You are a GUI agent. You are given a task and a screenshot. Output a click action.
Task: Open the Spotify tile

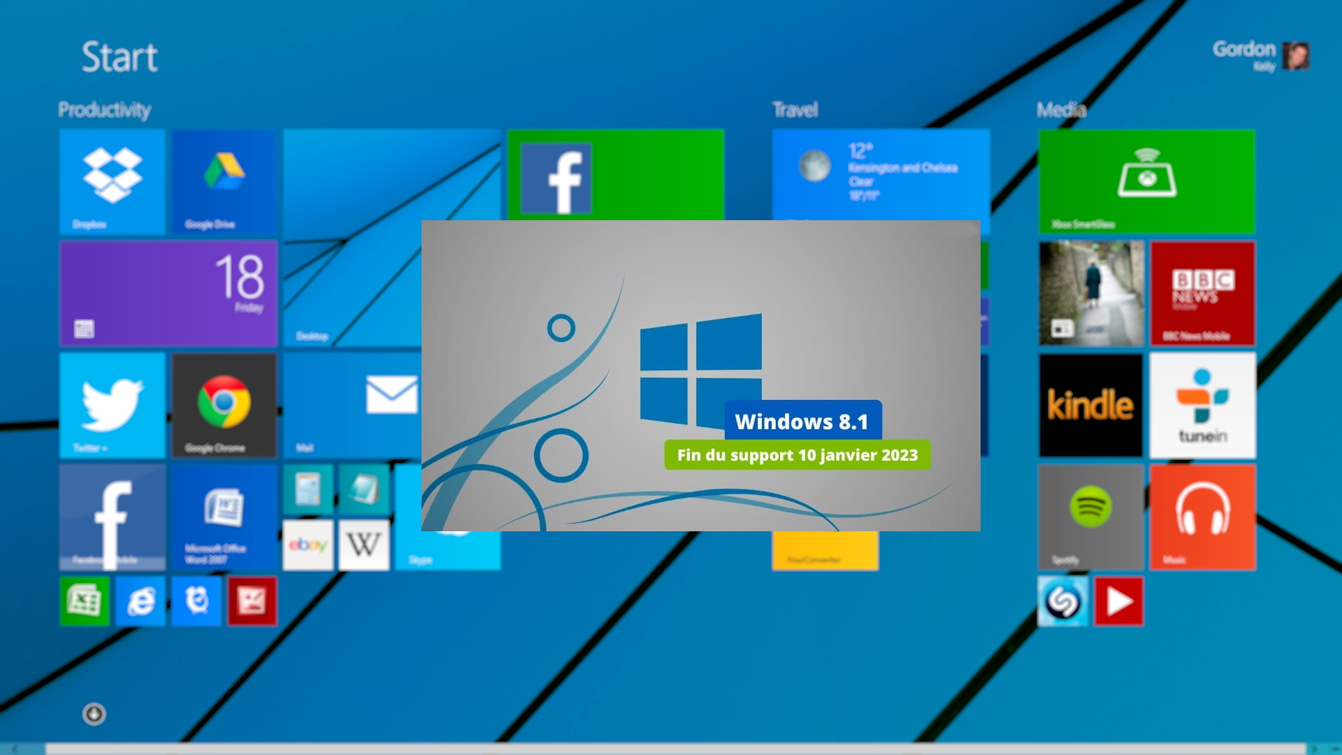(1091, 517)
